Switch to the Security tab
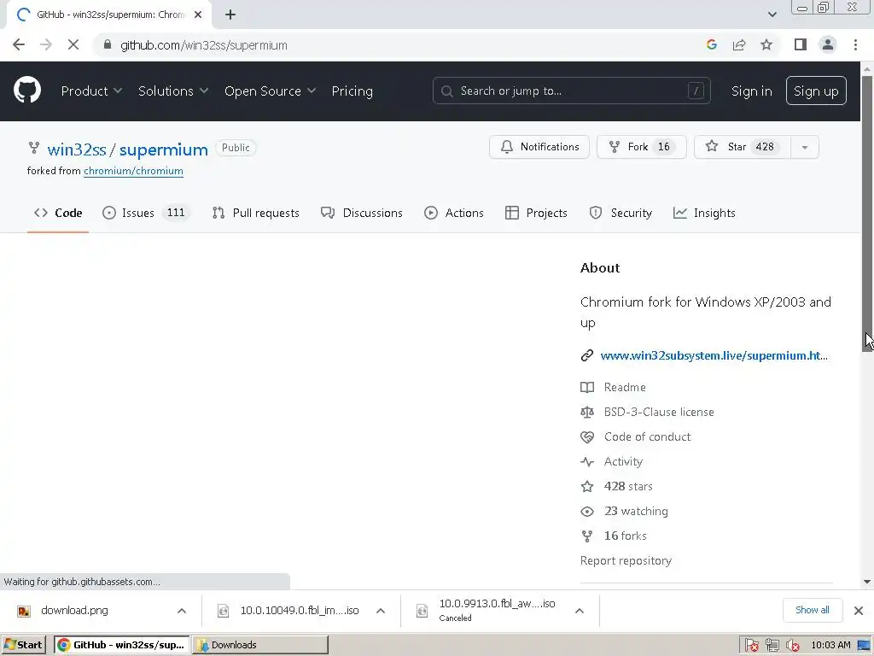This screenshot has height=656, width=874. [621, 213]
